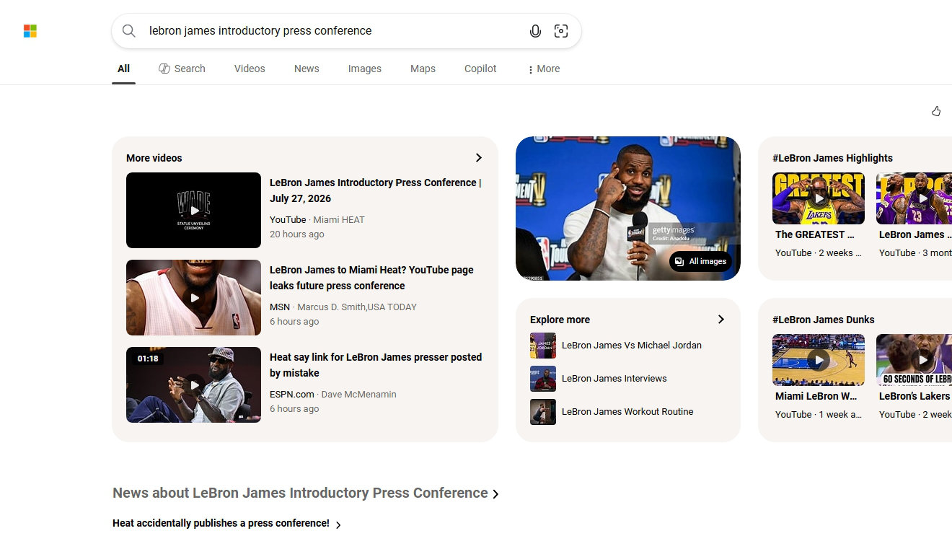Open 'LeBron James Introductory Press Conference' video title
The image size is (952, 536).
click(375, 190)
